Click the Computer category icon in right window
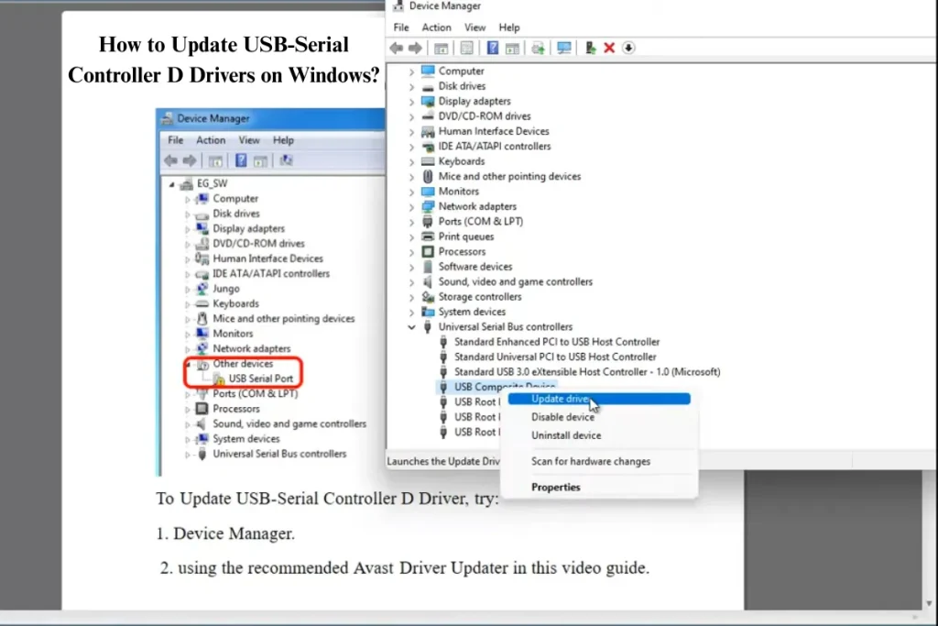938x626 pixels. (428, 71)
